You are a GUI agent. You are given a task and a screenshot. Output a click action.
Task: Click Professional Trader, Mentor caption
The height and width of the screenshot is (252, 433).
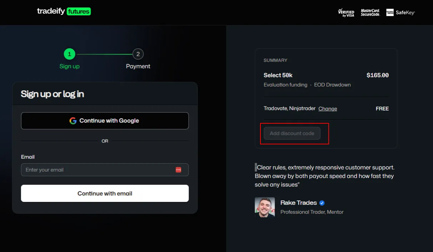point(312,212)
